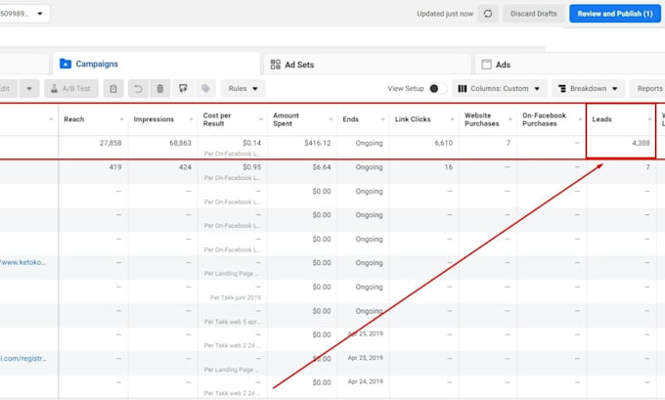
Task: Open the Columns: Custom dropdown
Action: tap(499, 89)
